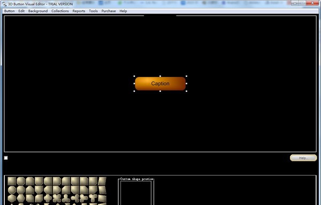Choose the skewed parallelogram in top row
This screenshot has height=205, width=321.
coord(102,181)
